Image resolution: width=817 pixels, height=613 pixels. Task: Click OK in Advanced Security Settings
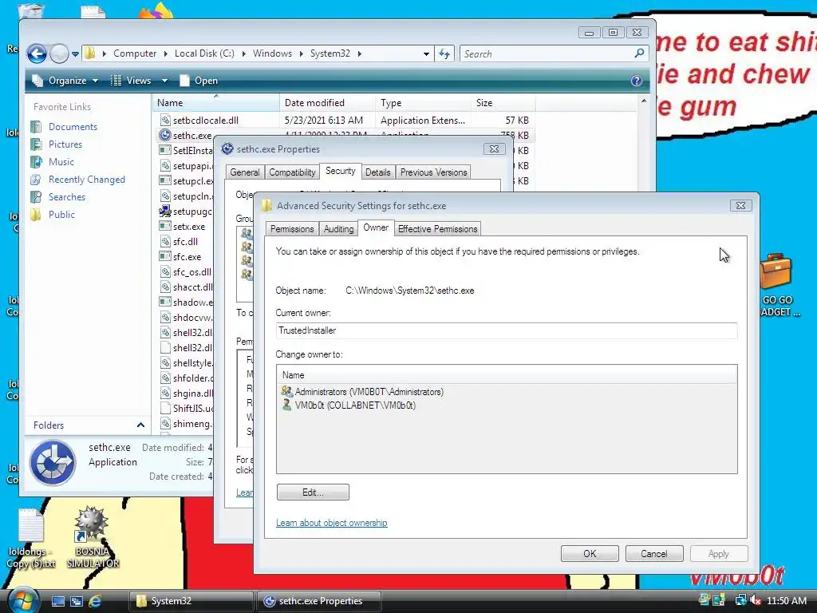(x=590, y=554)
